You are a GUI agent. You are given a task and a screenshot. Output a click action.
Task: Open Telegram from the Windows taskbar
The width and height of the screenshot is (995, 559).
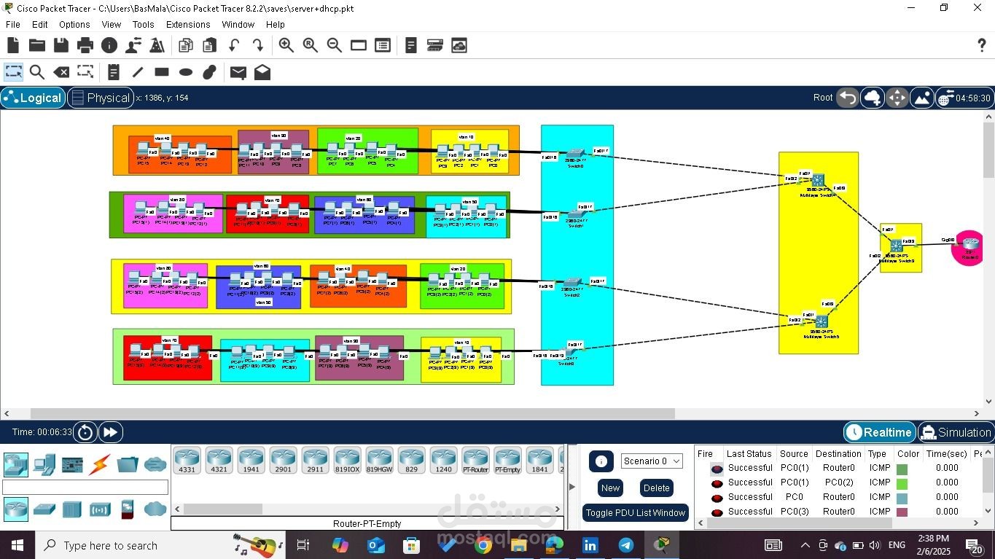pyautogui.click(x=625, y=544)
